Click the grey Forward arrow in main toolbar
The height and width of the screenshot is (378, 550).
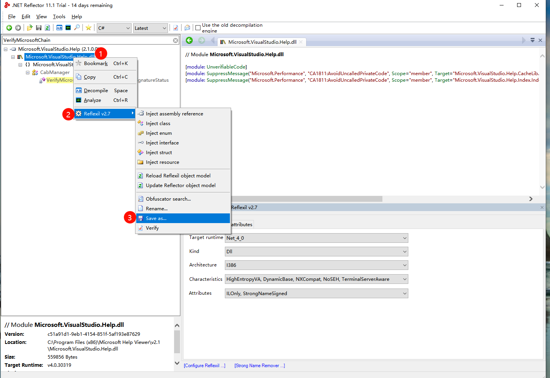(18, 28)
